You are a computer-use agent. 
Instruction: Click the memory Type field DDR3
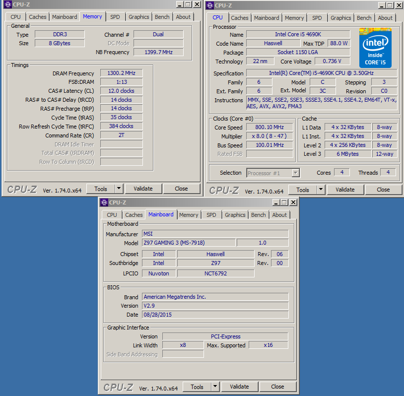coord(60,35)
